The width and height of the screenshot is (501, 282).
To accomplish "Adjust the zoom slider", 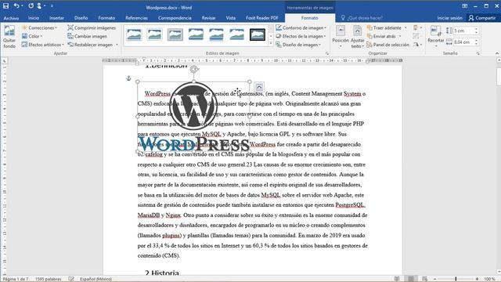I will pyautogui.click(x=456, y=279).
